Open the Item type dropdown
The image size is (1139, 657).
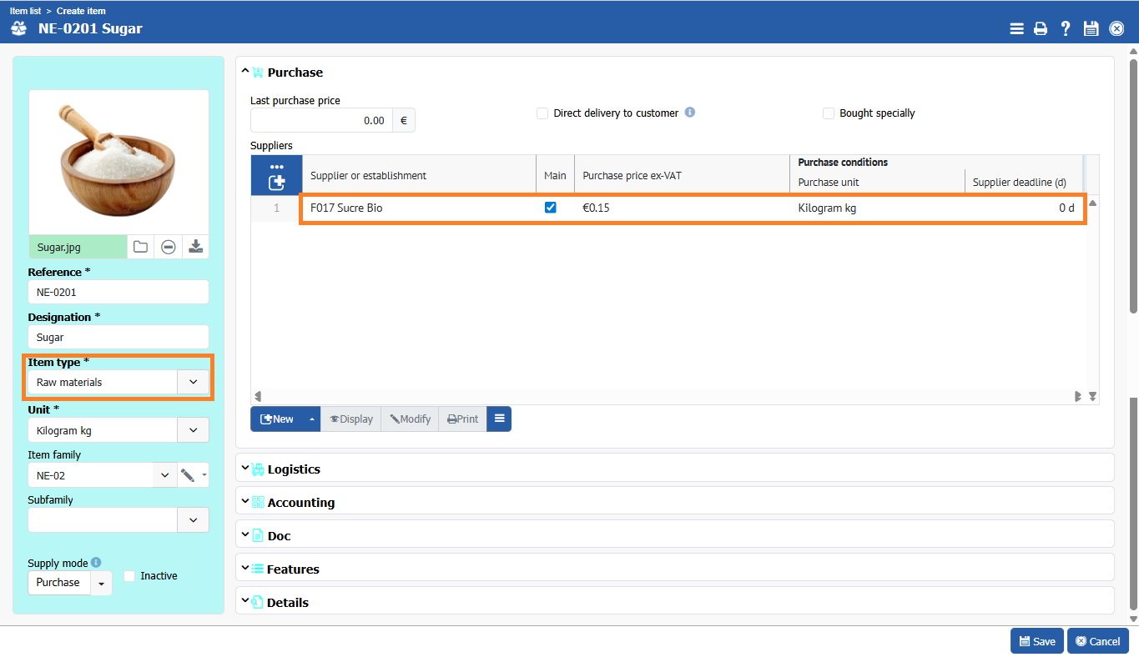[193, 382]
